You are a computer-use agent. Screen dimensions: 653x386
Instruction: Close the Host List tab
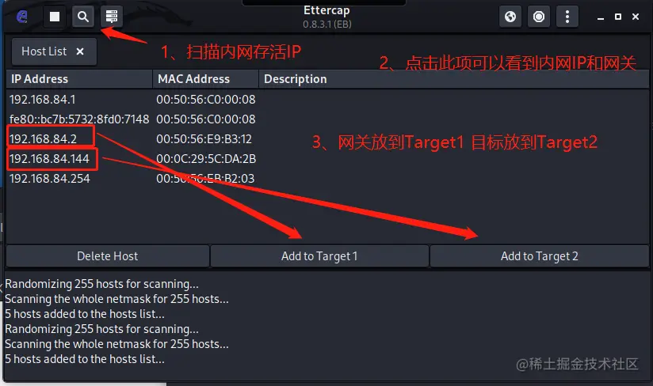80,51
